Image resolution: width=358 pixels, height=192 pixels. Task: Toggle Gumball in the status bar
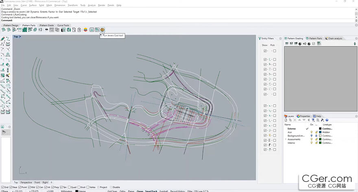point(164,191)
